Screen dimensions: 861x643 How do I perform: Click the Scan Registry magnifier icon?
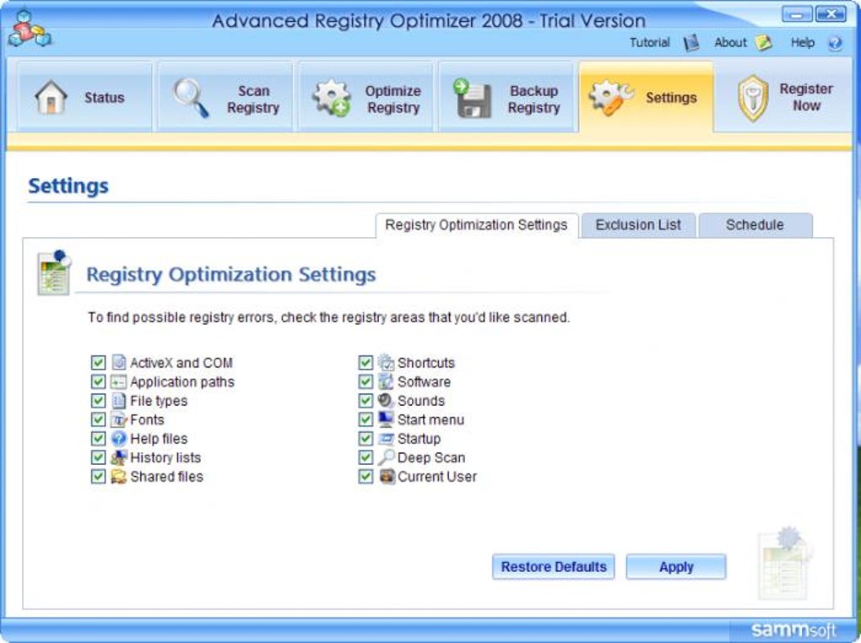191,98
